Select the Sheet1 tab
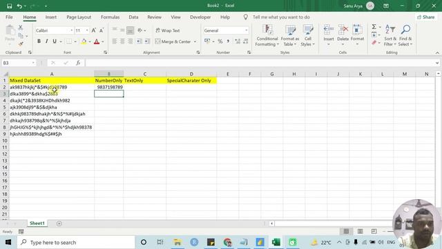 [x=37, y=223]
